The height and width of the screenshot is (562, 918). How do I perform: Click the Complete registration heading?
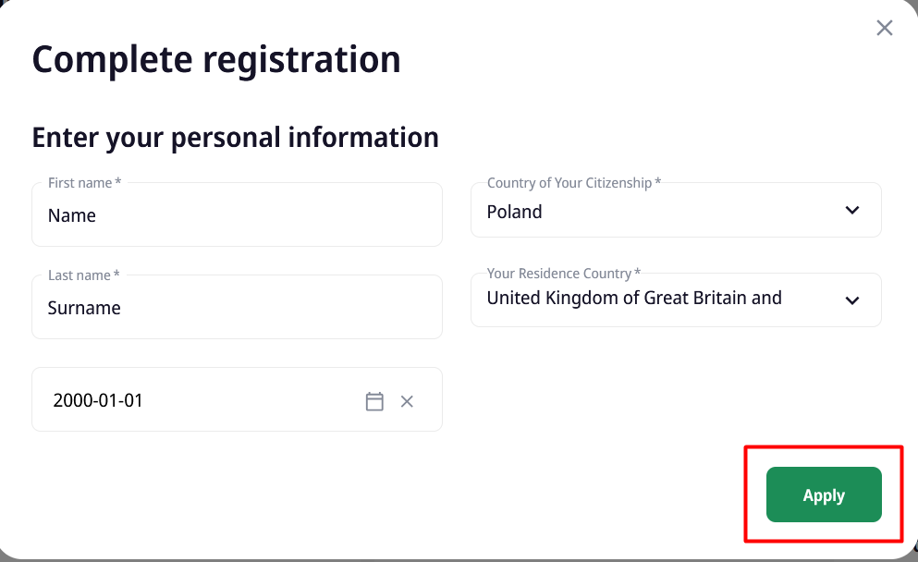point(216,59)
